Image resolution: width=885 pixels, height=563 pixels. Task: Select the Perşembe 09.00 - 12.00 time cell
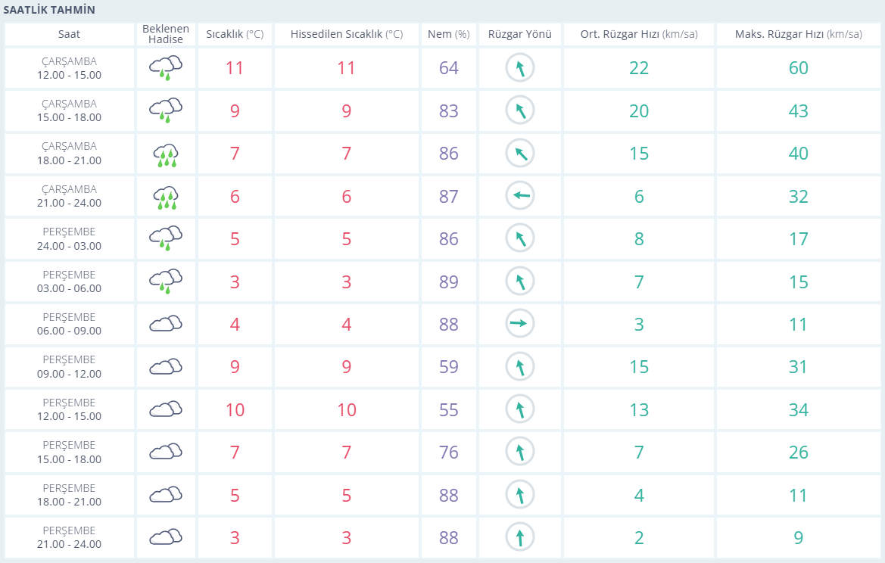[69, 367]
